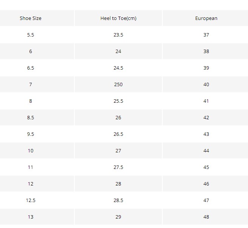Select shoe size 5.5 cell
This screenshot has width=248, height=228.
[x=31, y=35]
